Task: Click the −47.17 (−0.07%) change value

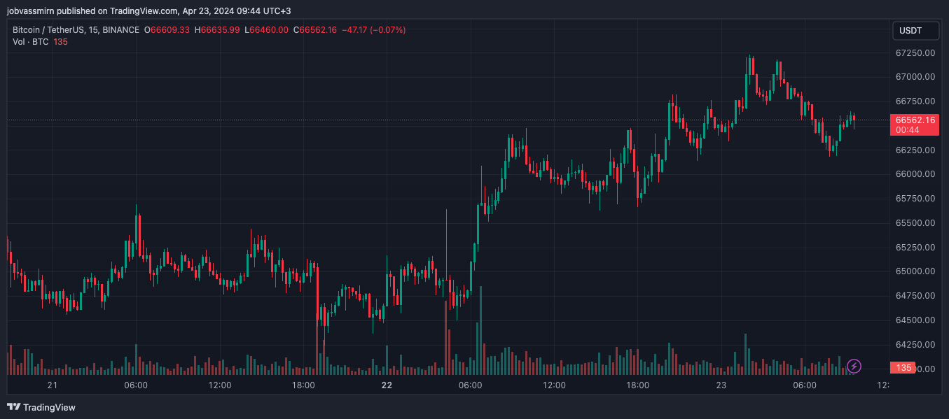Action: click(x=373, y=30)
